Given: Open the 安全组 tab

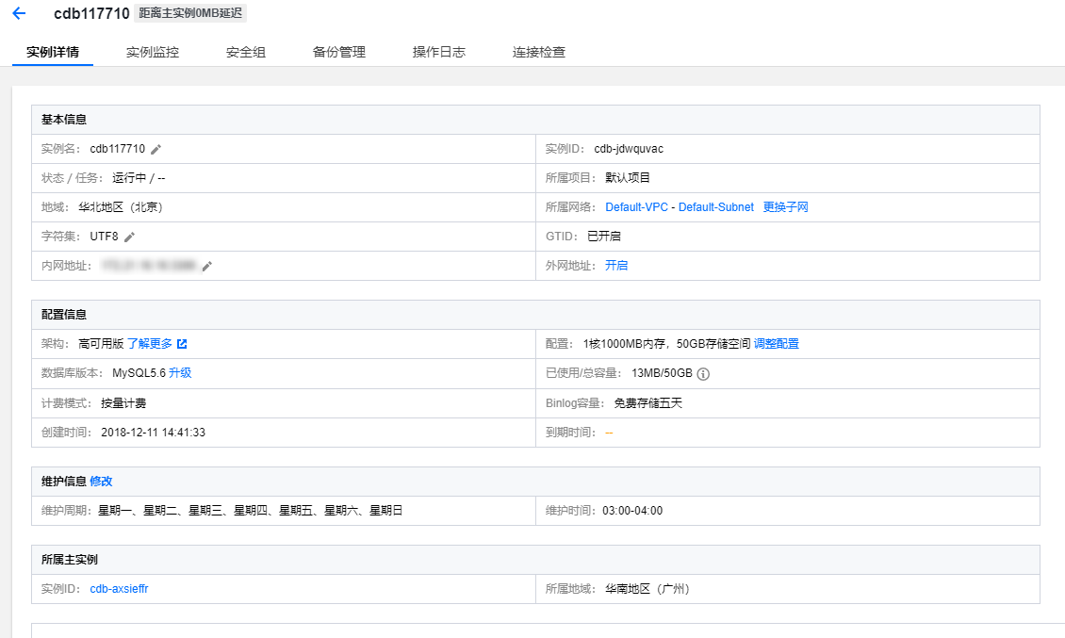Looking at the screenshot, I should 246,52.
